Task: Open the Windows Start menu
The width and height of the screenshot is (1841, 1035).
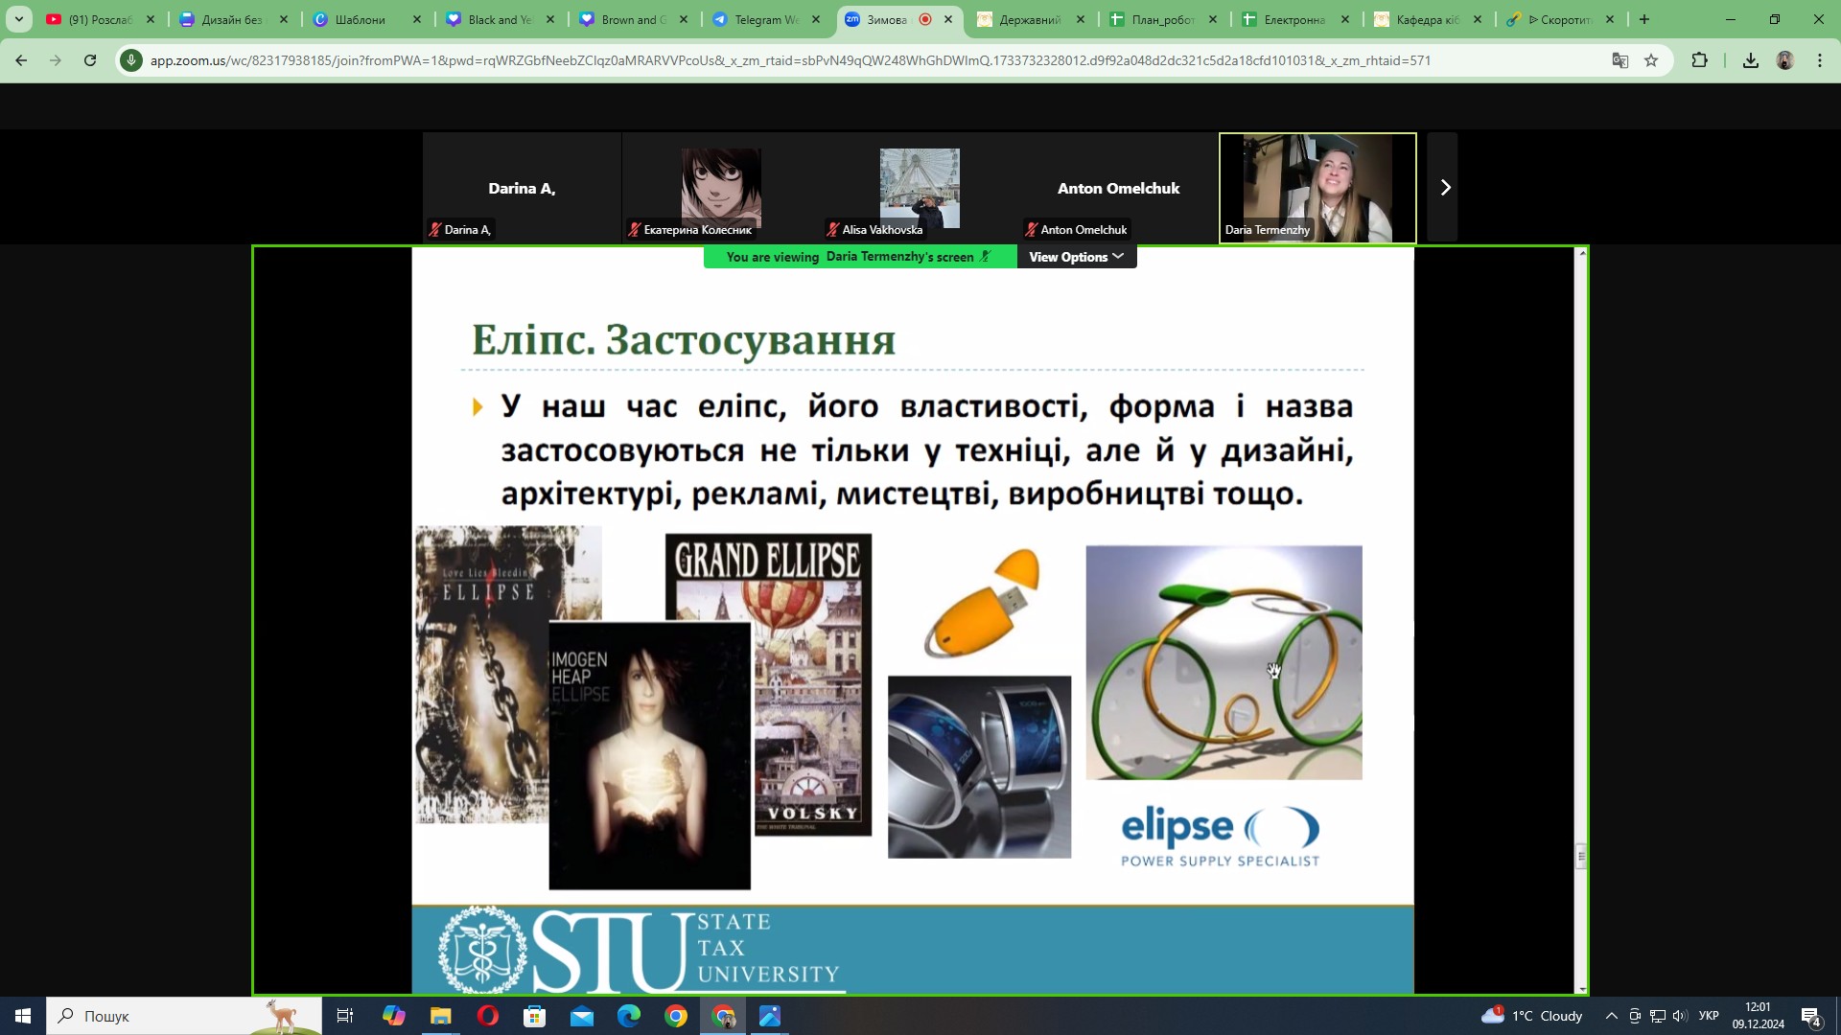Action: click(x=23, y=1016)
